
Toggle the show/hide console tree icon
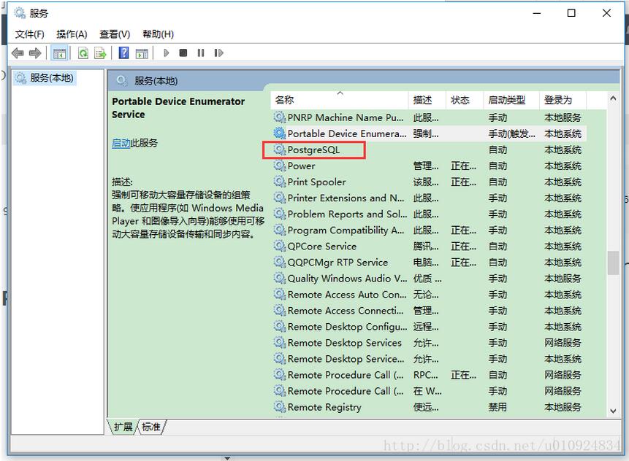tap(58, 53)
